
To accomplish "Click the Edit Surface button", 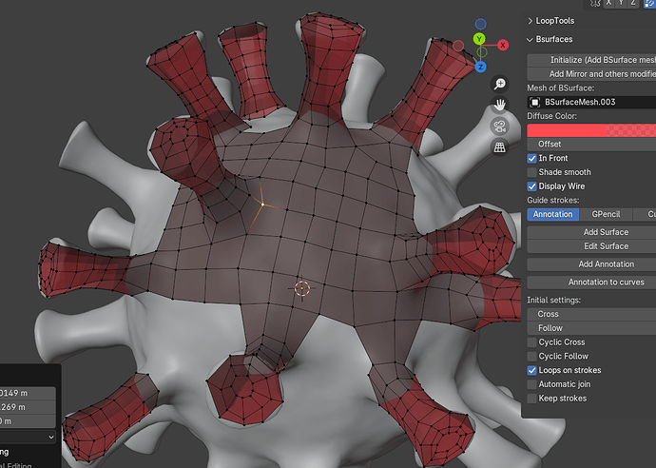I will coord(591,246).
